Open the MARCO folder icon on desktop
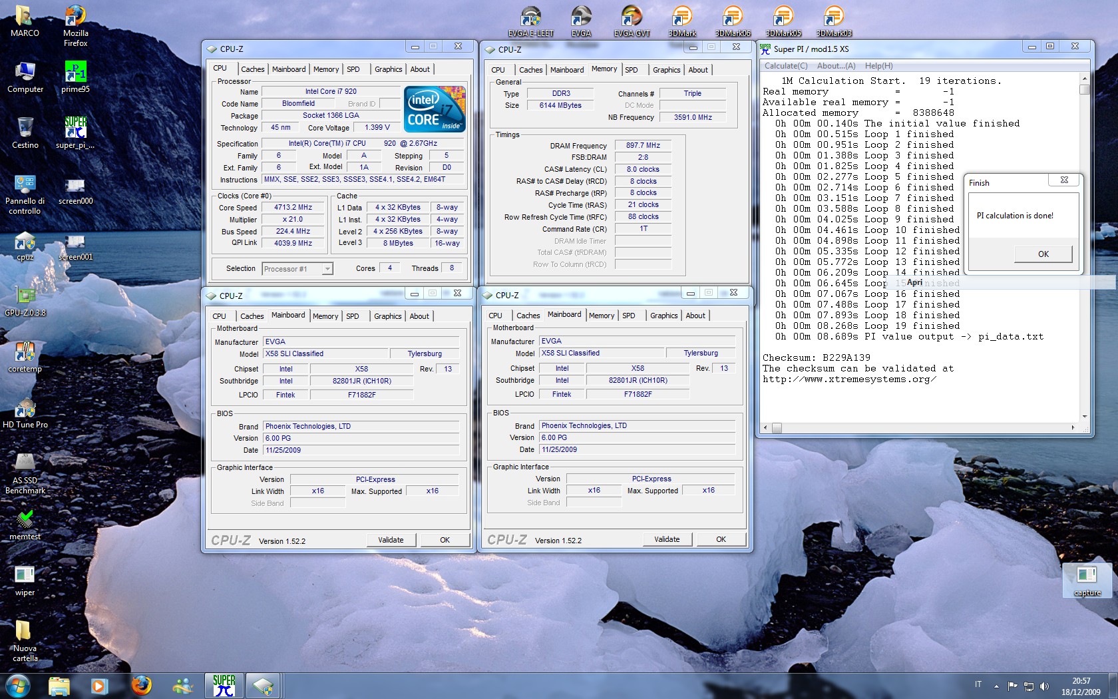The width and height of the screenshot is (1118, 699). click(25, 21)
